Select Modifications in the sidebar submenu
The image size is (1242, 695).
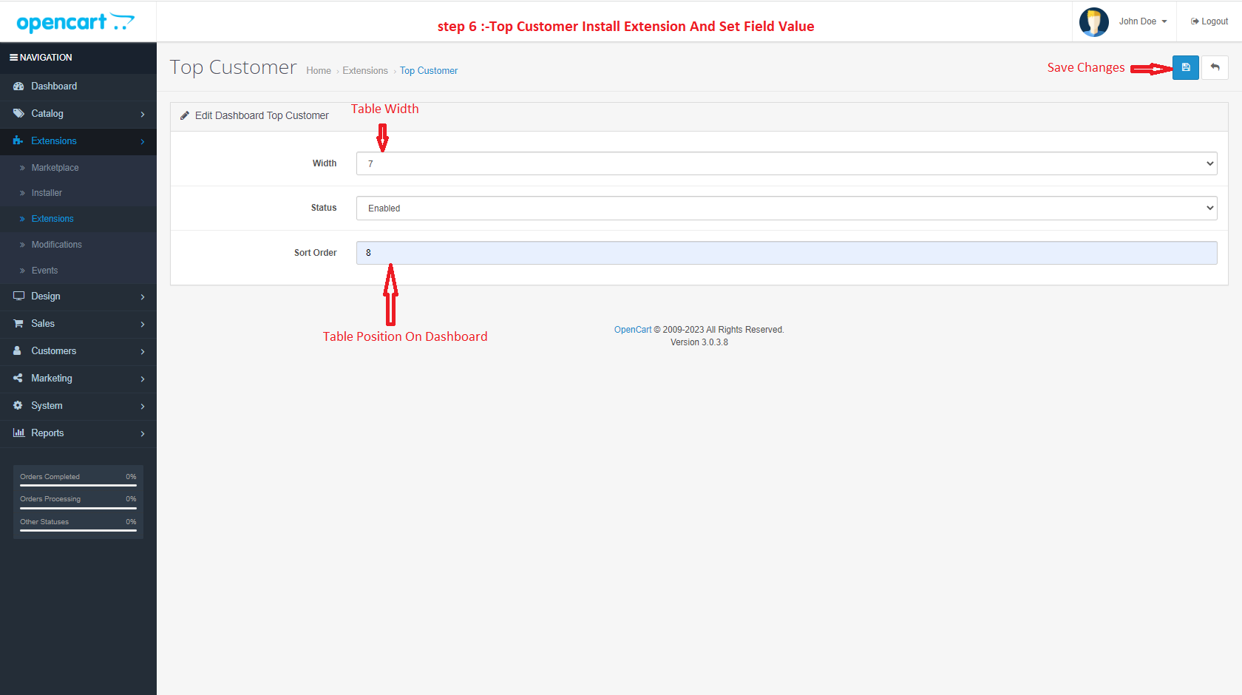click(x=56, y=245)
